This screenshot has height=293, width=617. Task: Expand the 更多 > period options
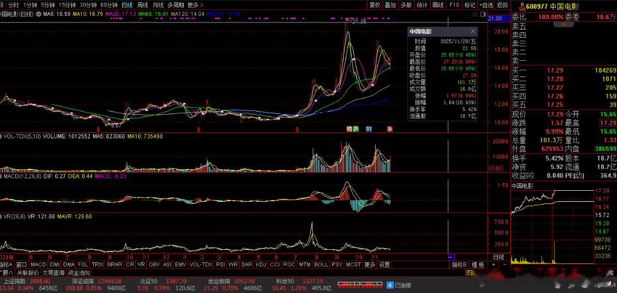click(196, 5)
